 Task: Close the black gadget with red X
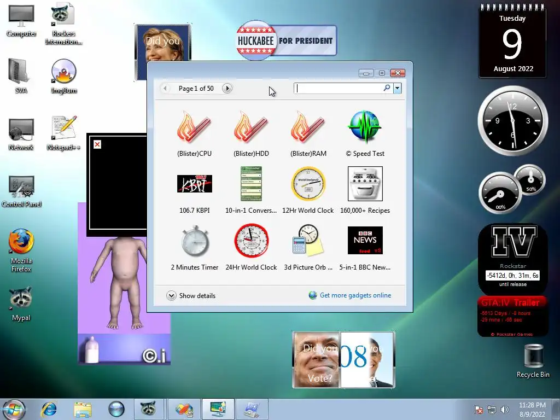coord(97,144)
